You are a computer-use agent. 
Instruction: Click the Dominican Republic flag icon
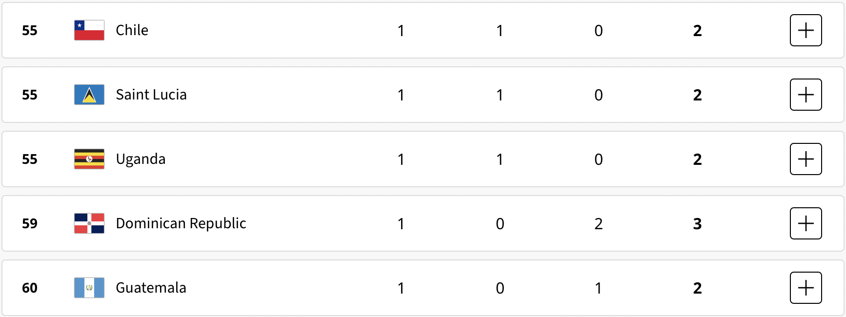pos(89,223)
